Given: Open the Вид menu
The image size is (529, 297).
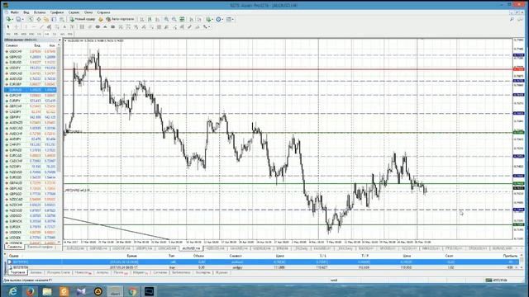Looking at the screenshot, I should 26,12.
